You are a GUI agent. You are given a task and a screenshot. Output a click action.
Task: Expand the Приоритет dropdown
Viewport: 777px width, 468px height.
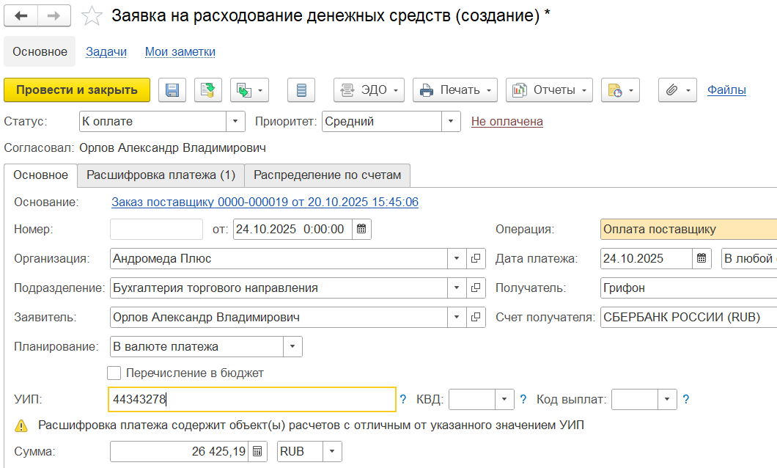click(452, 122)
